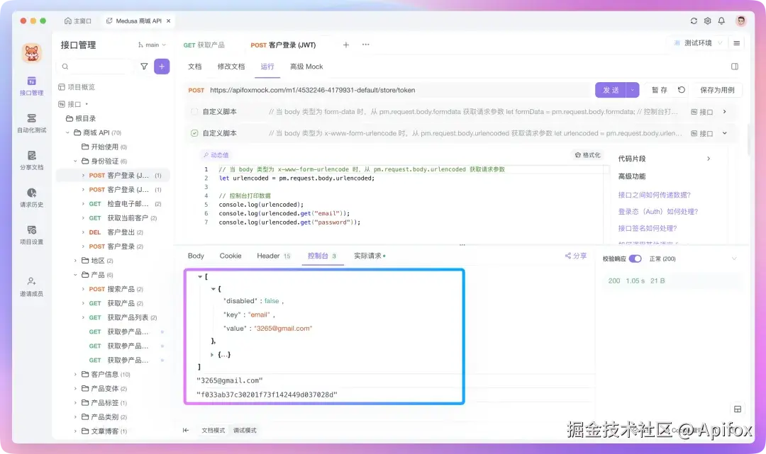
Task: Switch to the 实际请求 tab
Action: pos(370,256)
